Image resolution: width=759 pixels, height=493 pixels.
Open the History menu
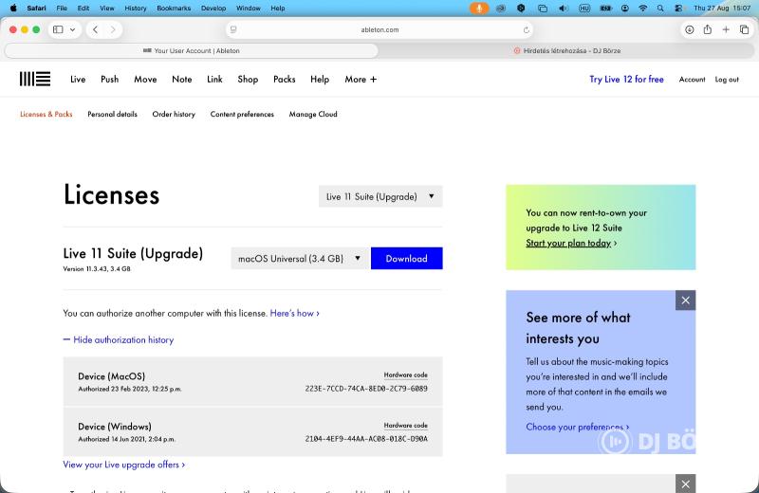[136, 9]
